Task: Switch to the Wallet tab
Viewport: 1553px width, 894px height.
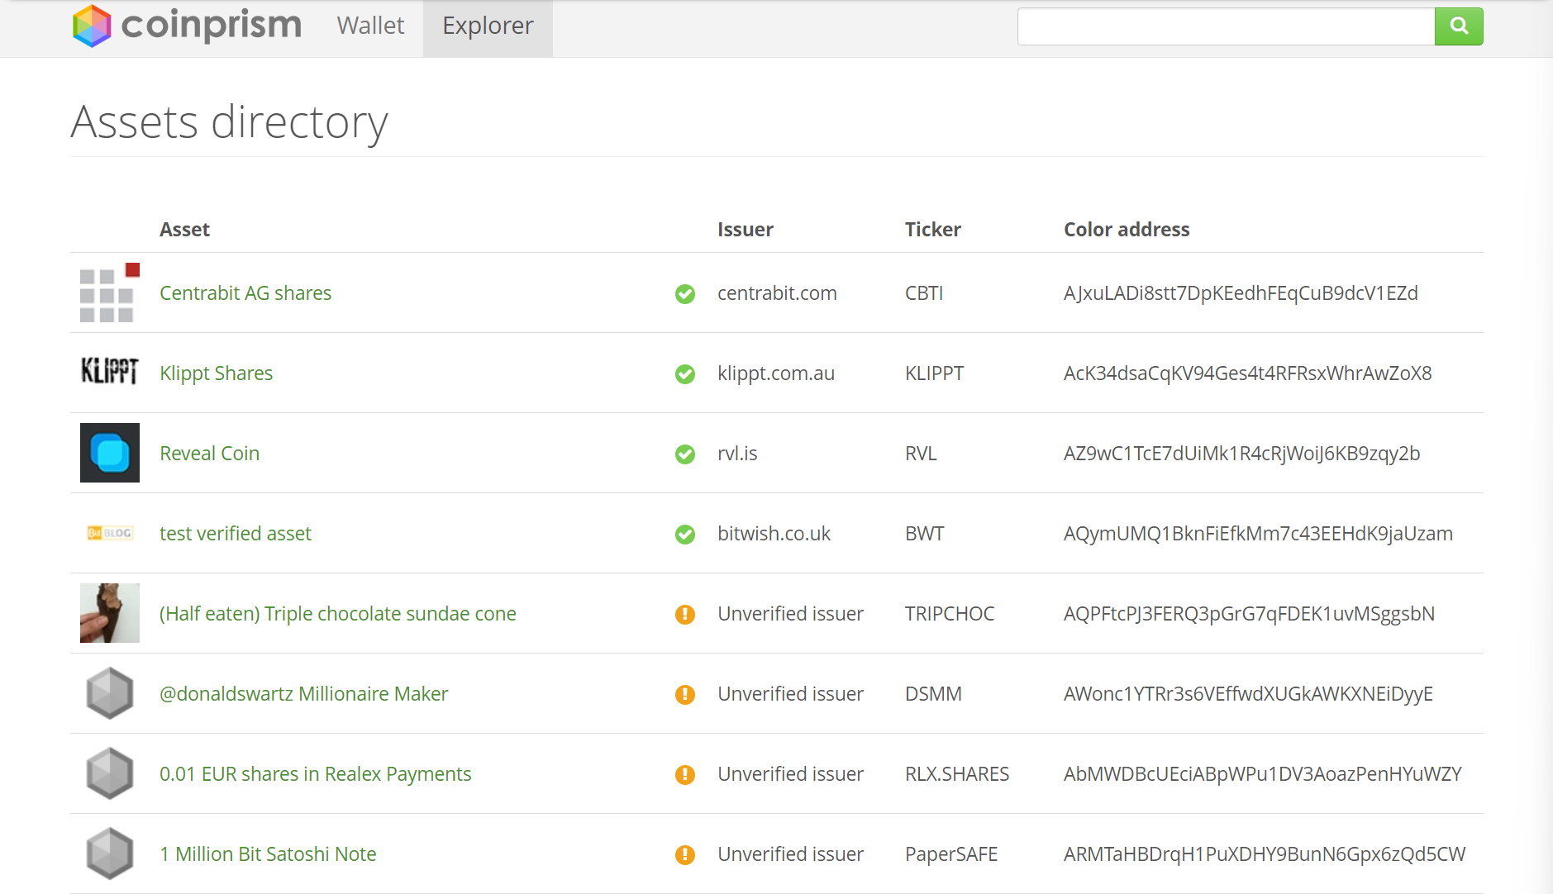Action: [370, 26]
